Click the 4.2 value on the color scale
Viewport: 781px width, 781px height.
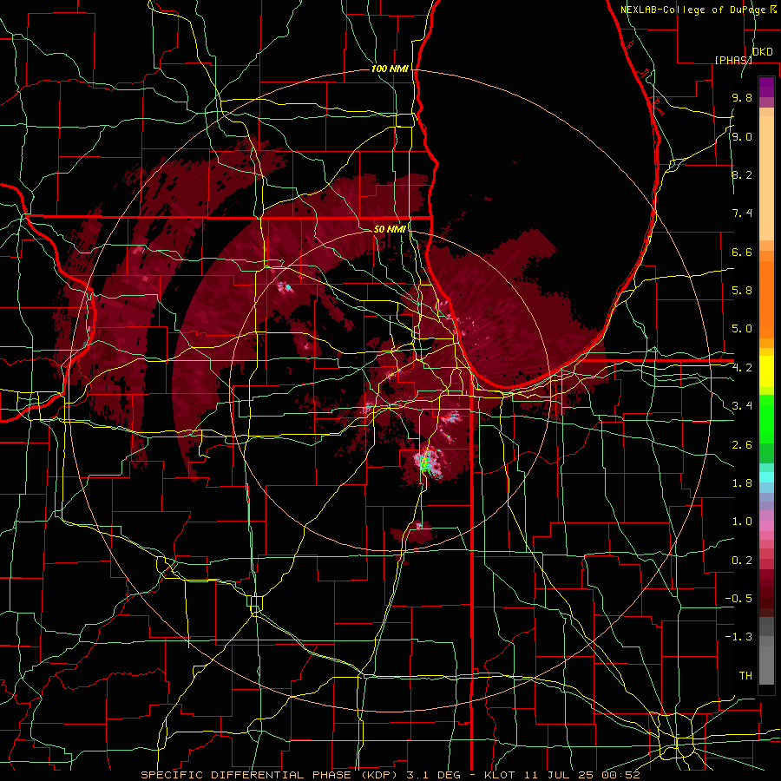742,368
